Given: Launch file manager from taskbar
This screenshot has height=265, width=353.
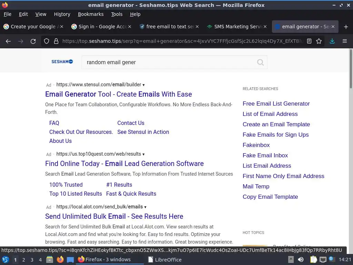Looking at the screenshot, I should pyautogui.click(x=50, y=259).
